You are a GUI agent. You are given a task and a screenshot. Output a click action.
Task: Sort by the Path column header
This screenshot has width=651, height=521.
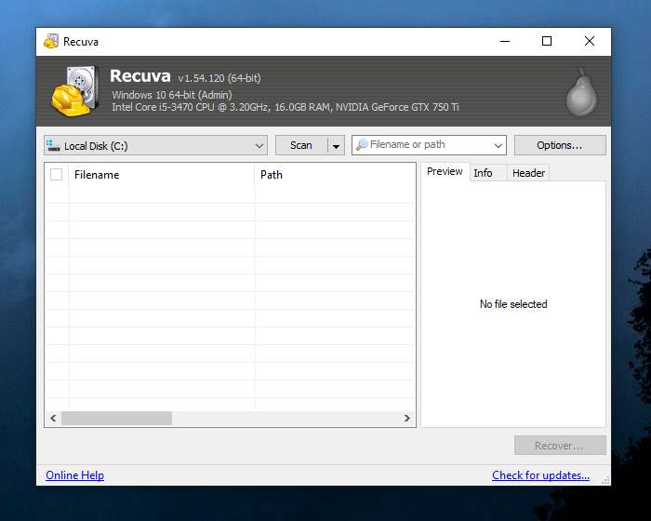[335, 175]
